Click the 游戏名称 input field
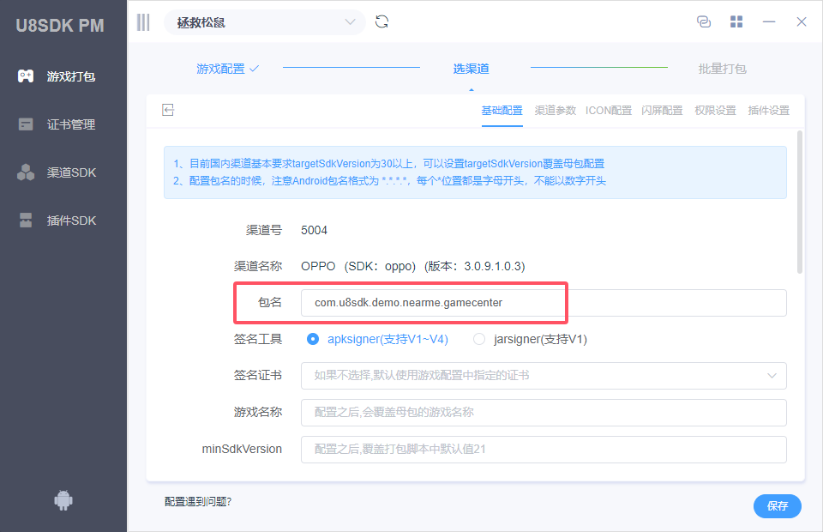Screen dimensions: 823x532 click(544, 412)
